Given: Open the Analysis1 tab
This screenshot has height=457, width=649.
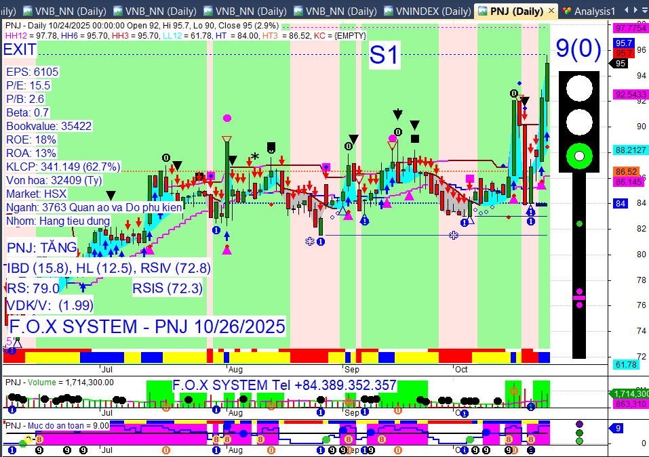Looking at the screenshot, I should coord(589,11).
